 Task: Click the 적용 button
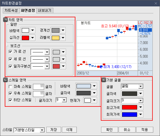(x=145, y=130)
